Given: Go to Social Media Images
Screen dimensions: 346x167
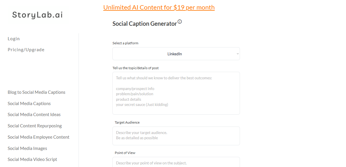Looking at the screenshot, I should [x=27, y=148].
